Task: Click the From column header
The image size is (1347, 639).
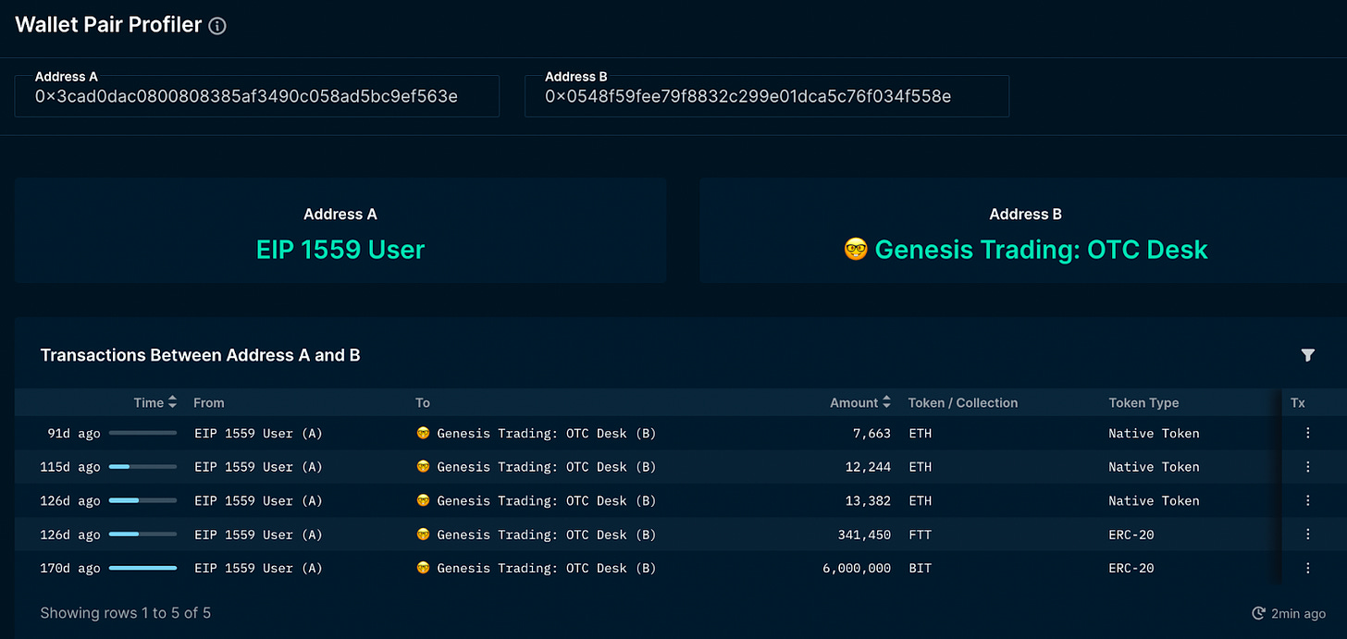Action: [x=209, y=402]
